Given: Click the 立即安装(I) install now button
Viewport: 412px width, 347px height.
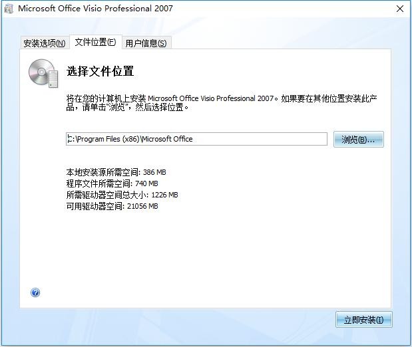Looking at the screenshot, I should (364, 320).
